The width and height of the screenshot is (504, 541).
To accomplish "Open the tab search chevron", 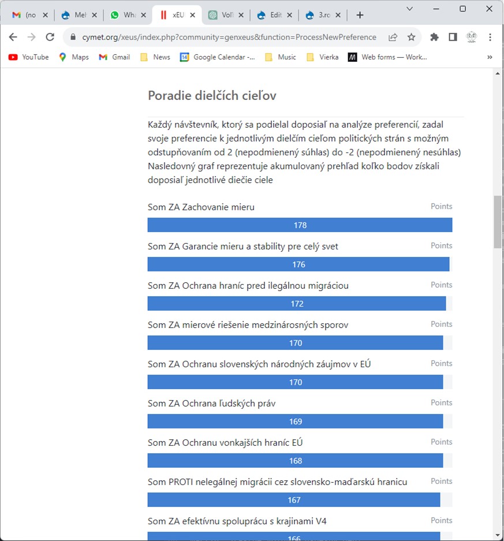I will point(409,9).
